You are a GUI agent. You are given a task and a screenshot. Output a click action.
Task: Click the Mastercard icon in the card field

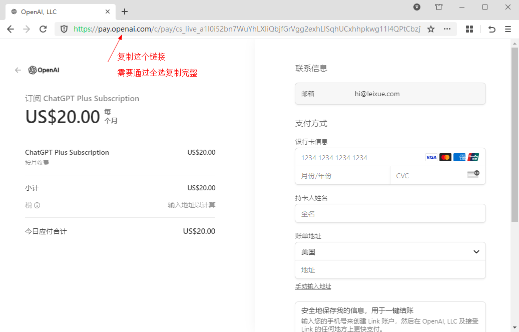click(x=445, y=157)
